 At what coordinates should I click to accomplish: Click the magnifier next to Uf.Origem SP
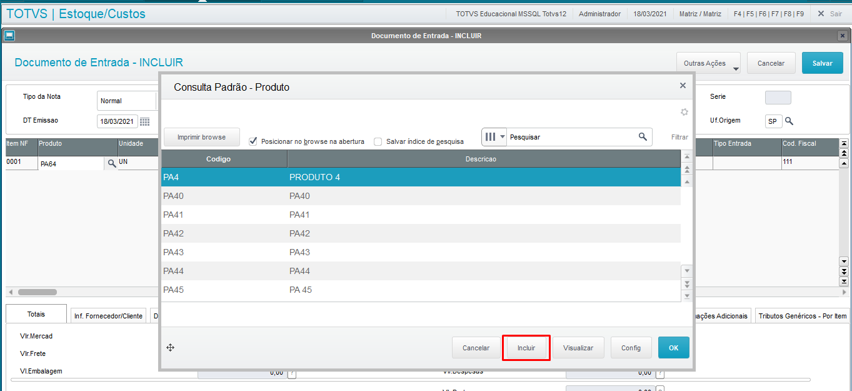(x=789, y=121)
